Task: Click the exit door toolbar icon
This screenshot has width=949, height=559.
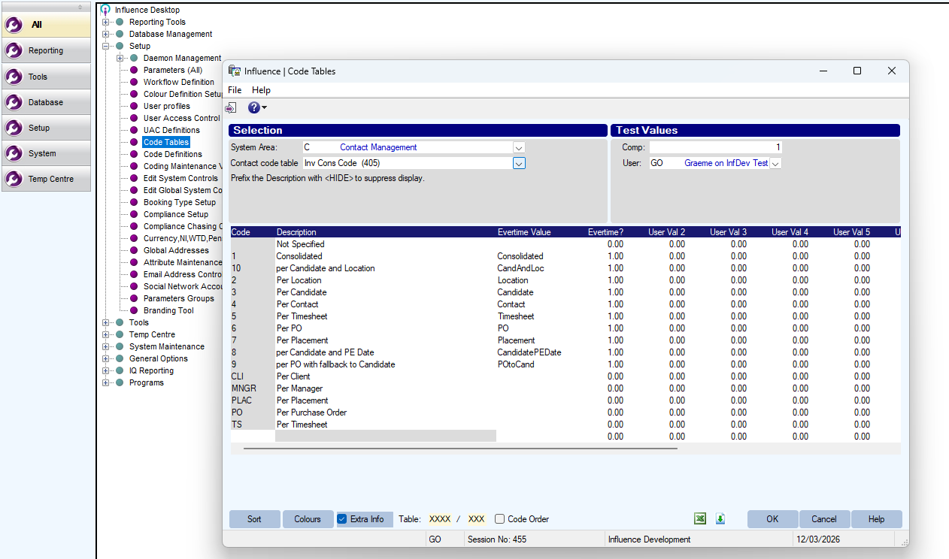Action: point(232,108)
